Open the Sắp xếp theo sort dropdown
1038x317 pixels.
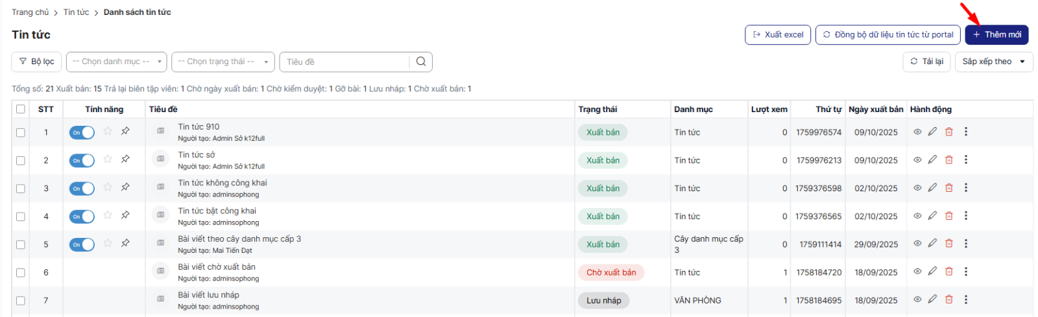(x=993, y=62)
